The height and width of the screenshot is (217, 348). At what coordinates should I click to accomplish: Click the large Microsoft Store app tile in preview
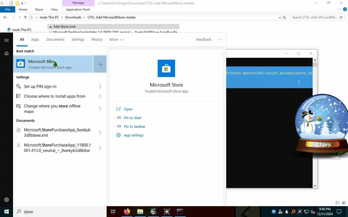[166, 68]
